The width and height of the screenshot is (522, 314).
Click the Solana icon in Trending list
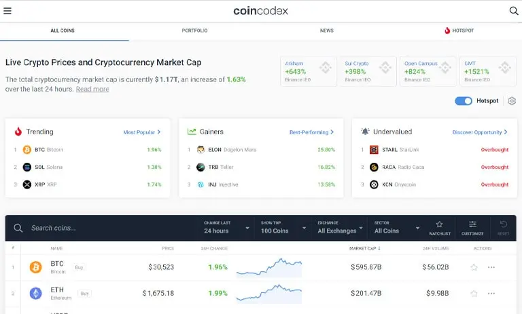(27, 167)
